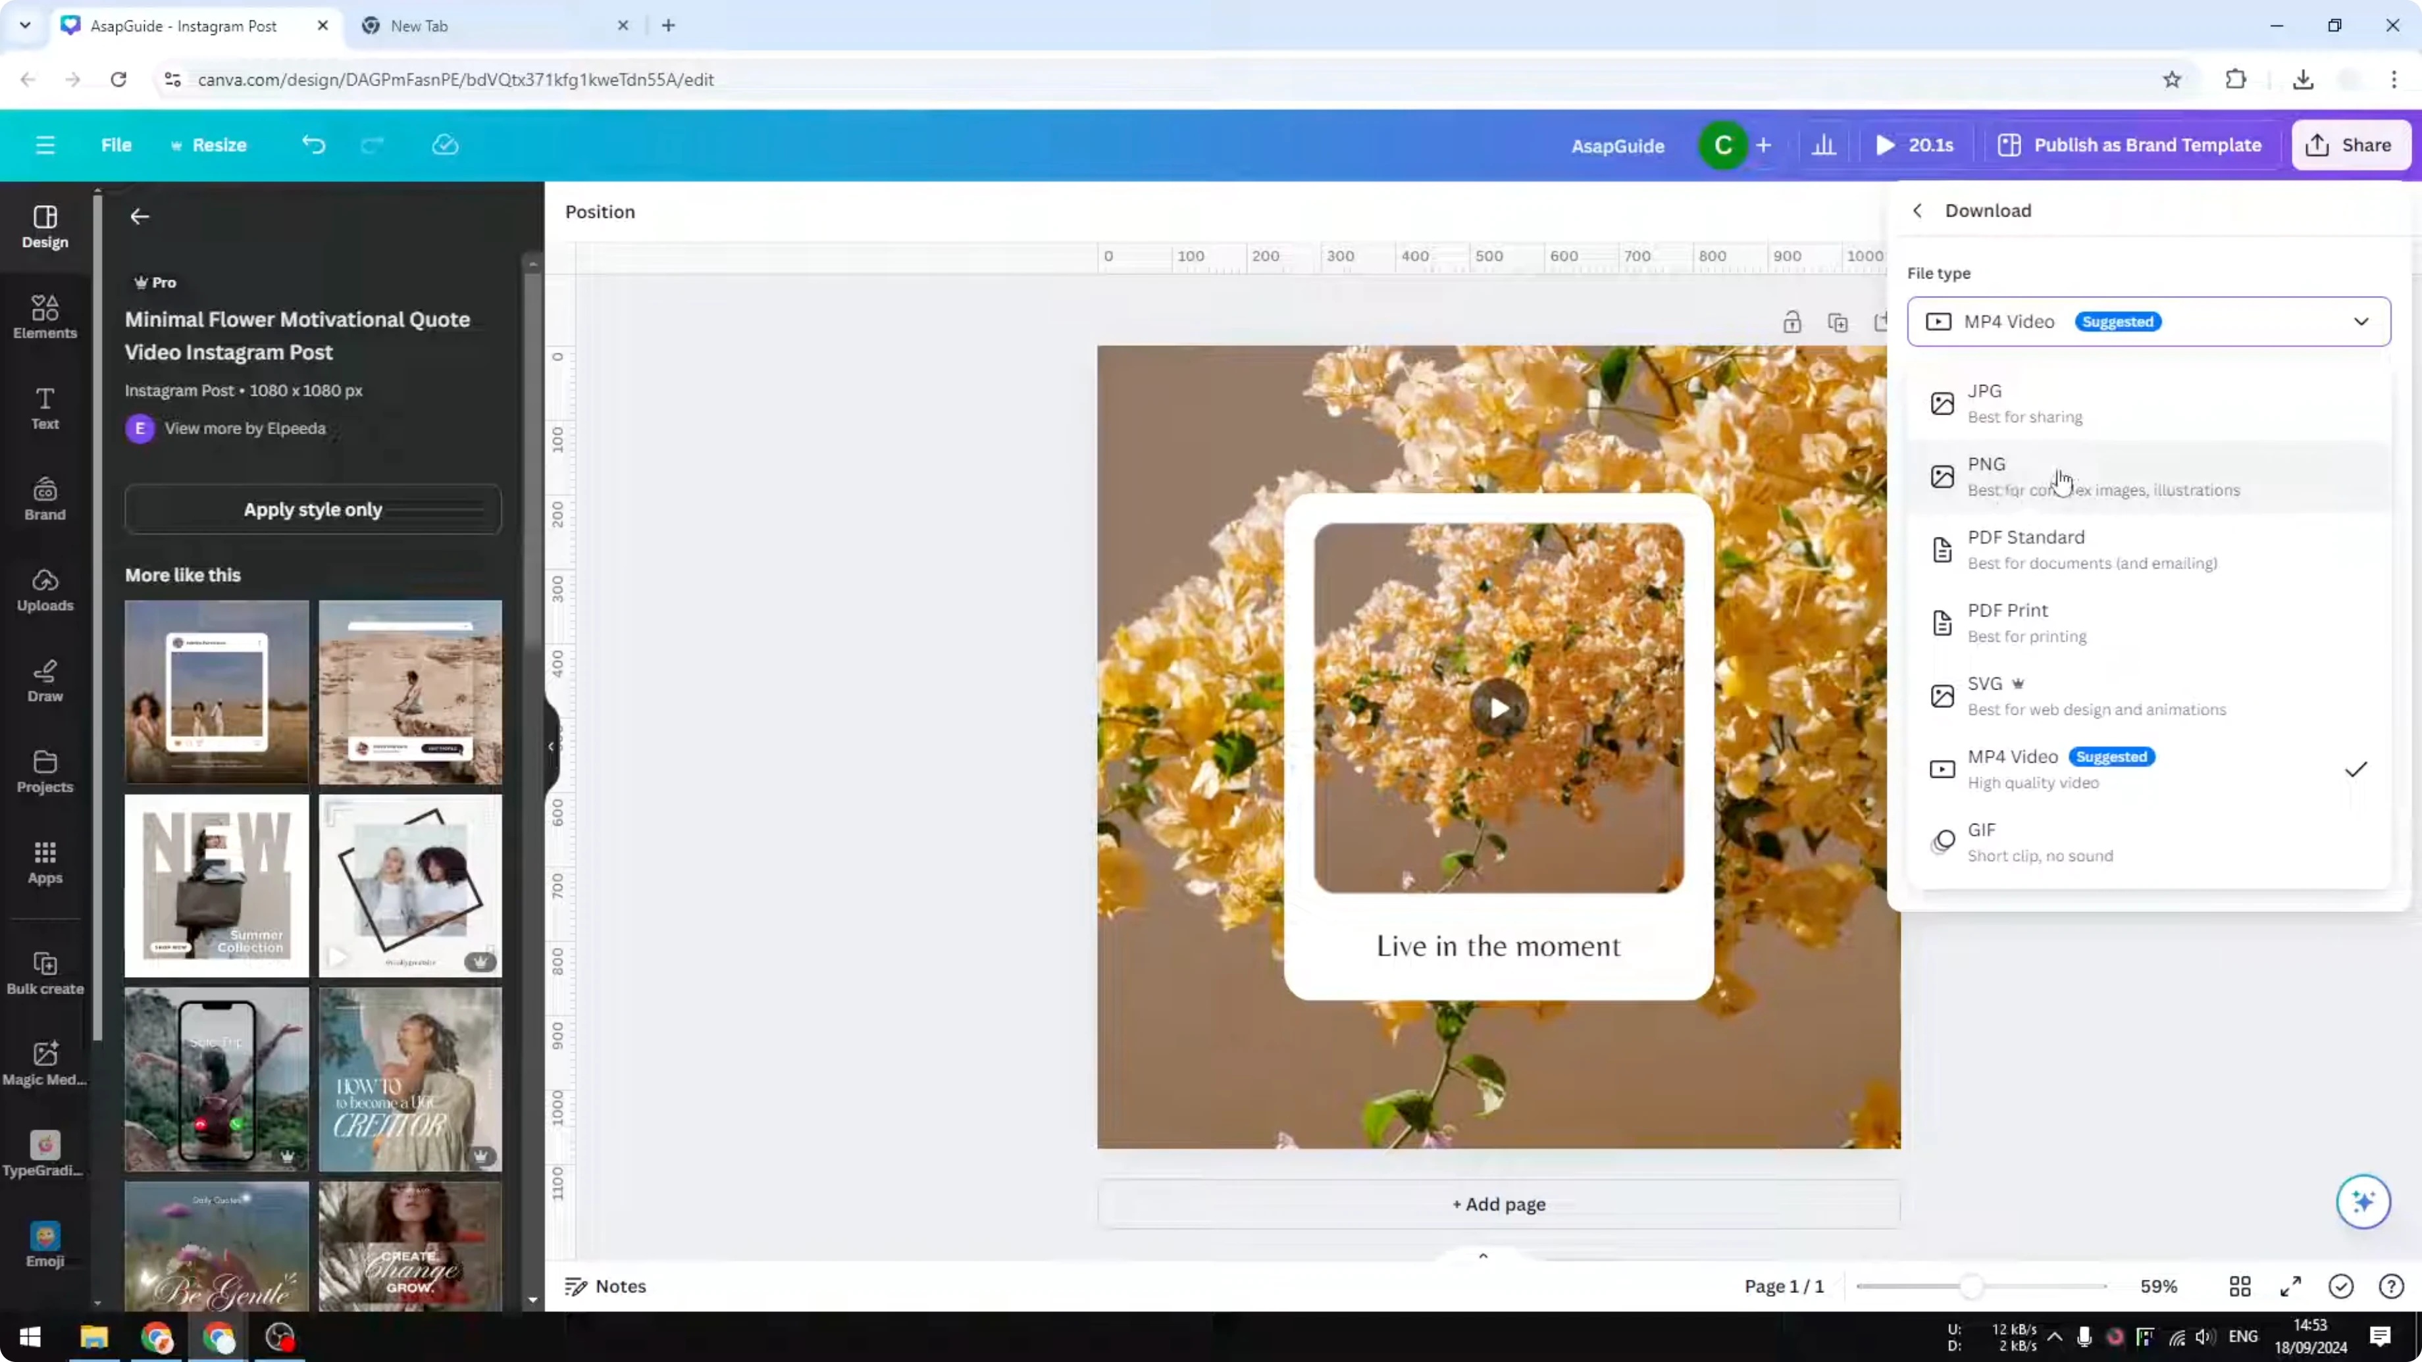The image size is (2422, 1362).
Task: Select How to become a UGC Creator template
Action: [410, 1079]
